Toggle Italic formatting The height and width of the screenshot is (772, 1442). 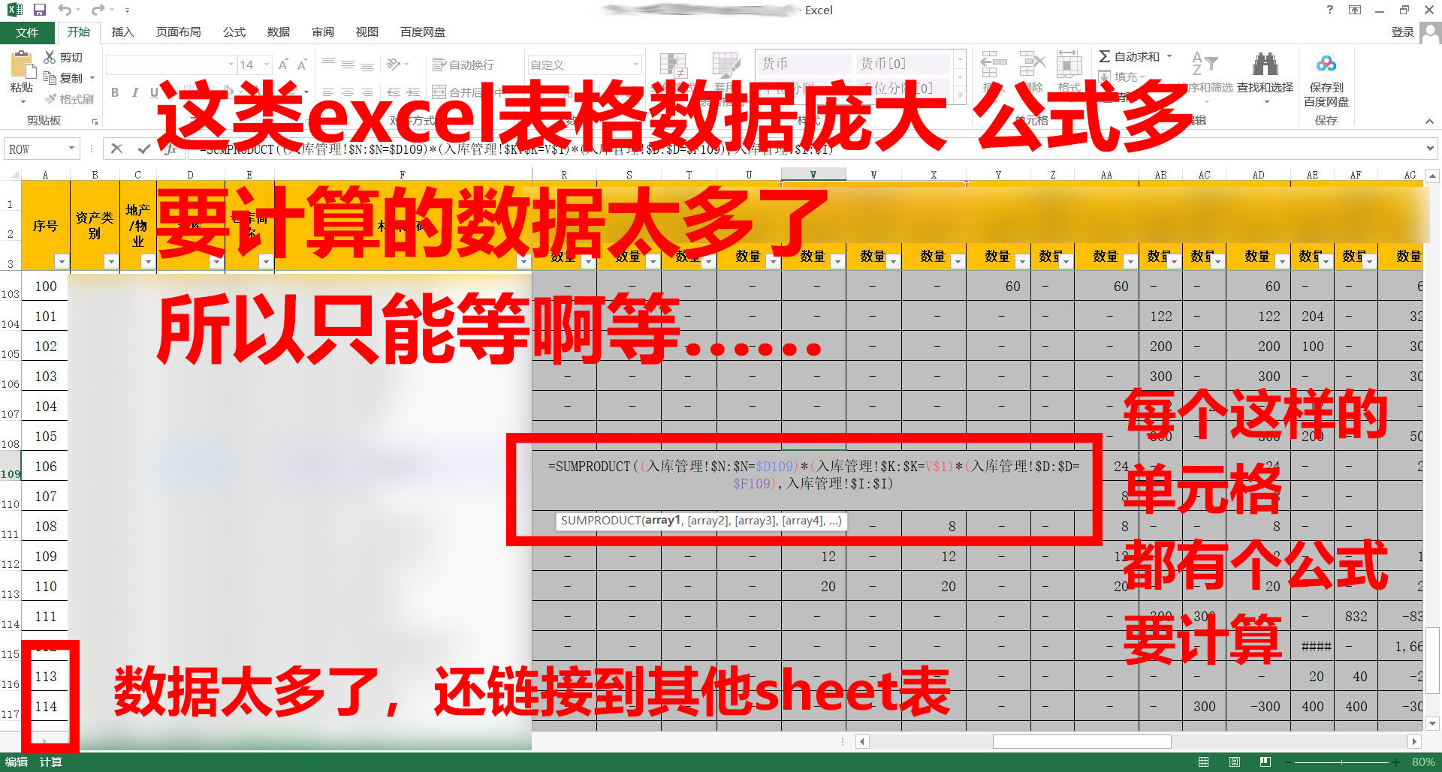tap(134, 92)
